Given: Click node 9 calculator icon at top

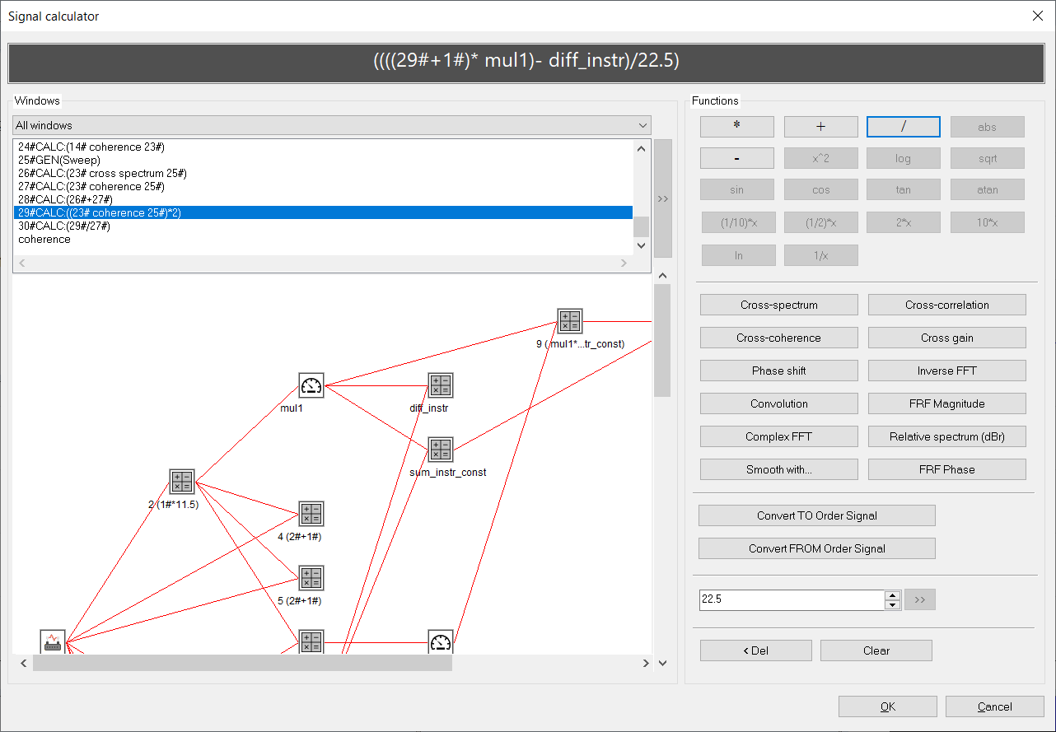Looking at the screenshot, I should (x=569, y=321).
